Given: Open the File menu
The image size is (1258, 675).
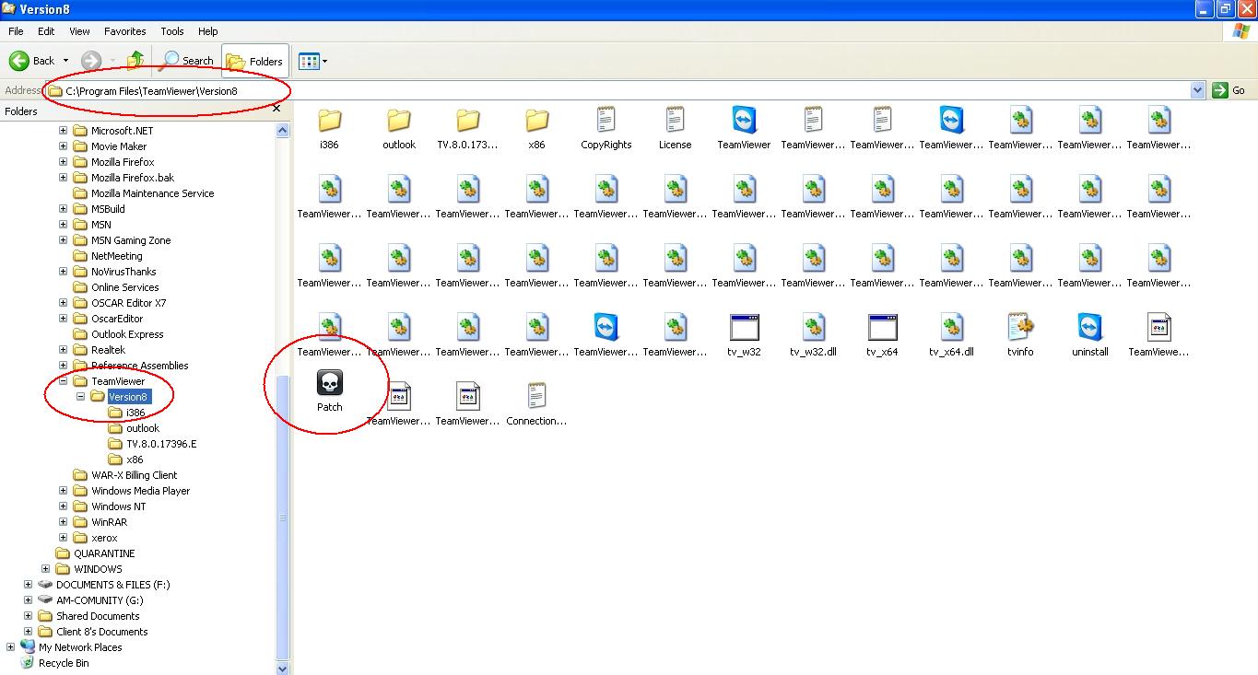Looking at the screenshot, I should 16,31.
